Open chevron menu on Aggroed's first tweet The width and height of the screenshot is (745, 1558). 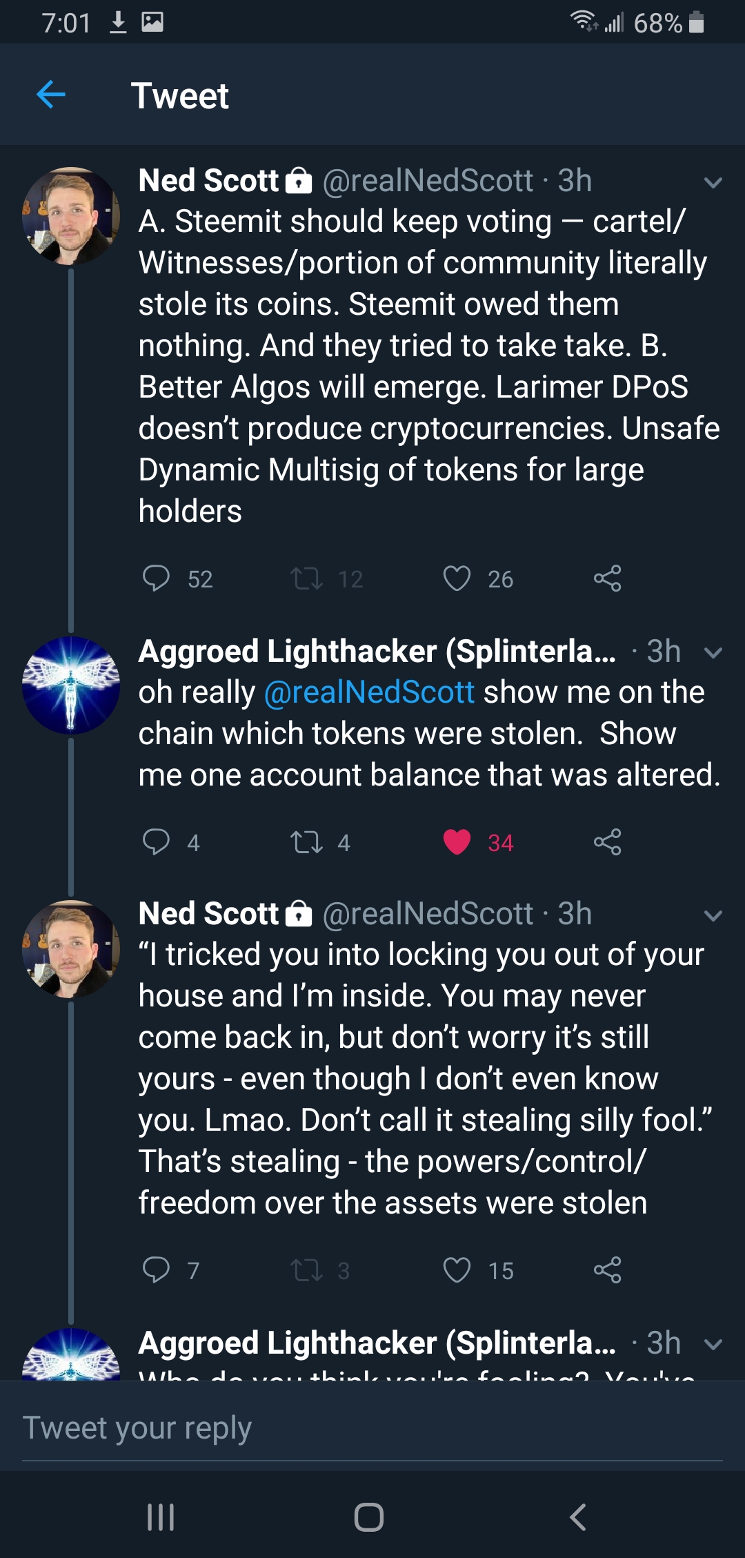[713, 653]
